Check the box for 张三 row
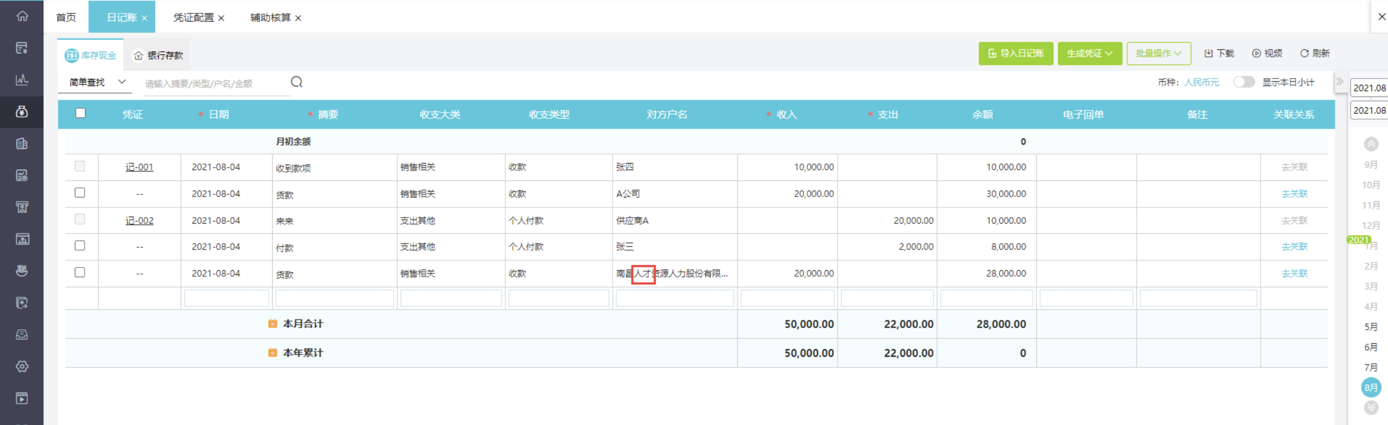Image resolution: width=1388 pixels, height=425 pixels. [x=80, y=246]
